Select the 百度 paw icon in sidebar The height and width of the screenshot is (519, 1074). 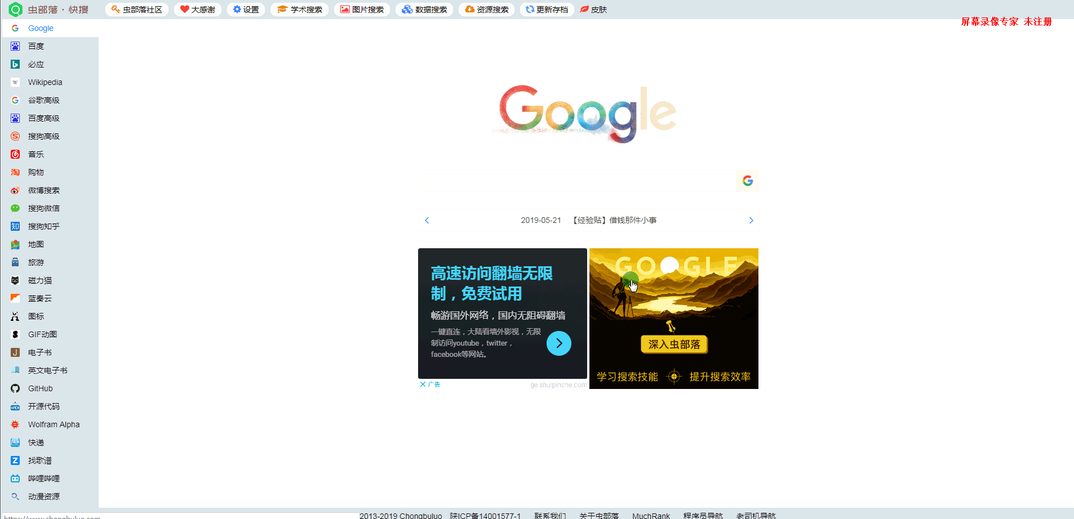click(x=15, y=46)
